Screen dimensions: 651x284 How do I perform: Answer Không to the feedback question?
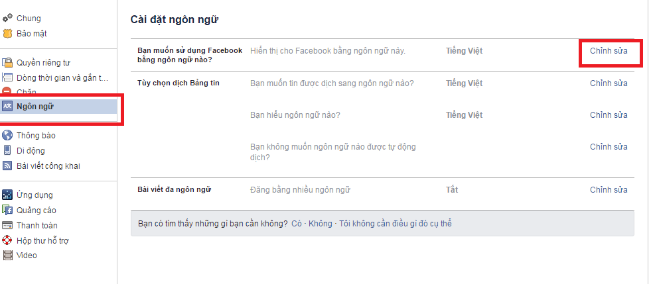pyautogui.click(x=320, y=224)
